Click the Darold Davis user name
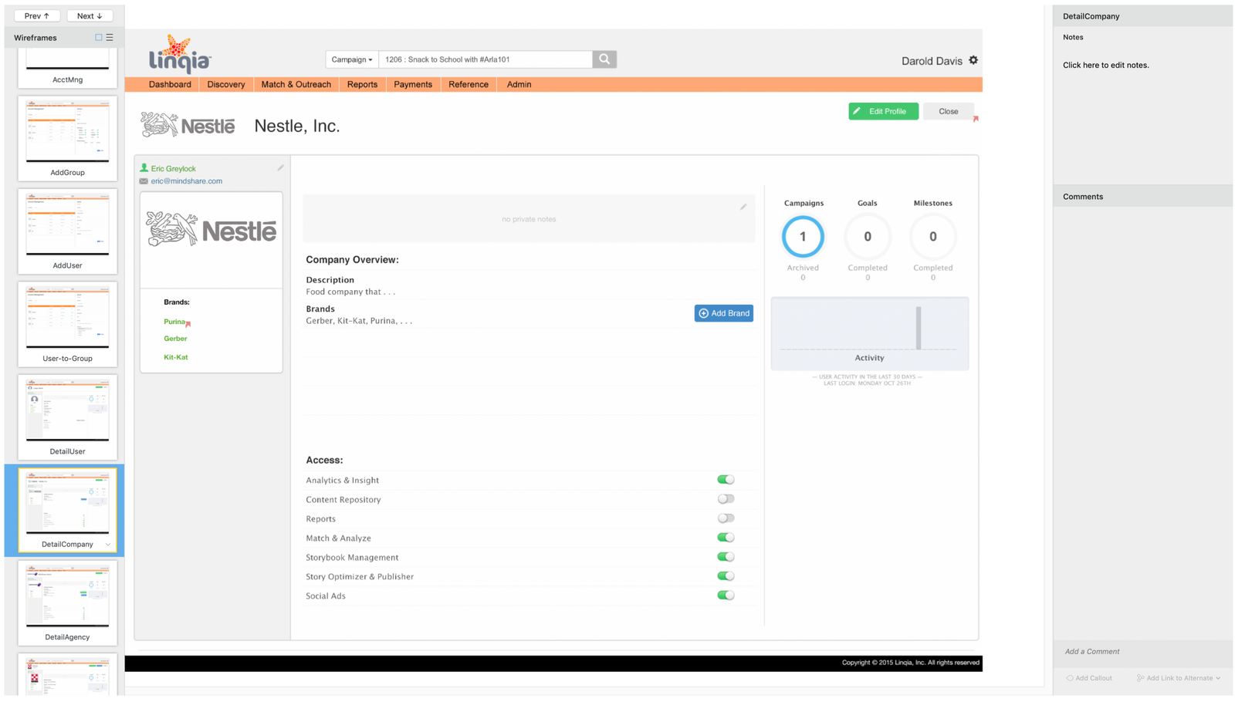Screen dimensions: 1235x702 932,61
